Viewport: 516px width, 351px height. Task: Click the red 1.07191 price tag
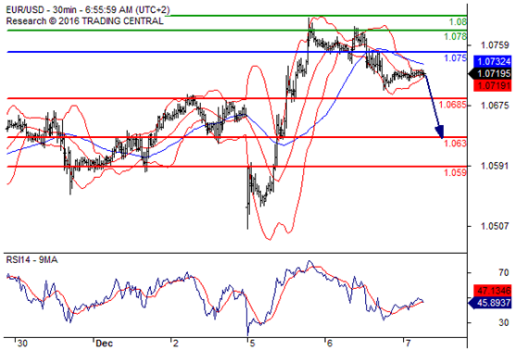click(493, 86)
